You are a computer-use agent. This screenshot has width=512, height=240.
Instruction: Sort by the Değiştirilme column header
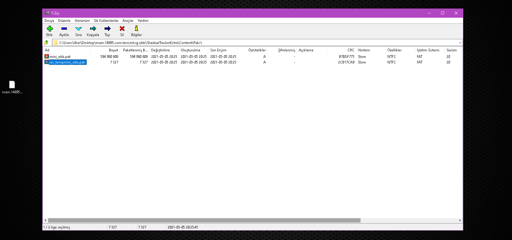(x=164, y=50)
